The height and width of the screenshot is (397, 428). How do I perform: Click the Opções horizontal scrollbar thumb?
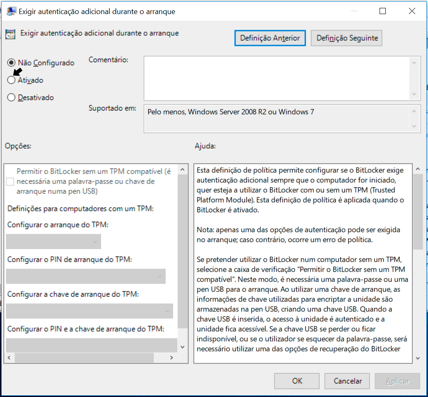[x=84, y=357]
